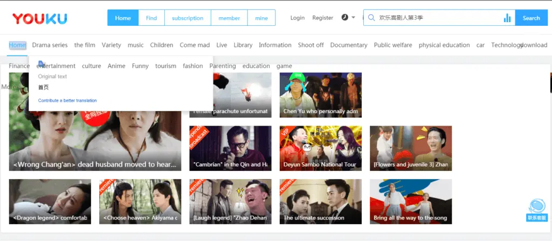
Task: Open the Laugh legend video thumbnail
Action: [x=230, y=202]
